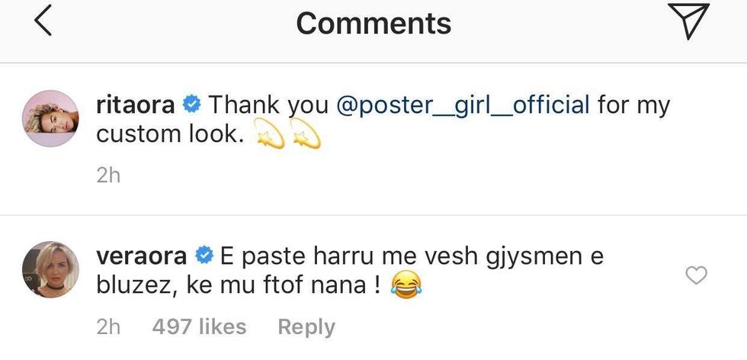
Task: Tap ritaora's verified badge
Action: (x=192, y=104)
